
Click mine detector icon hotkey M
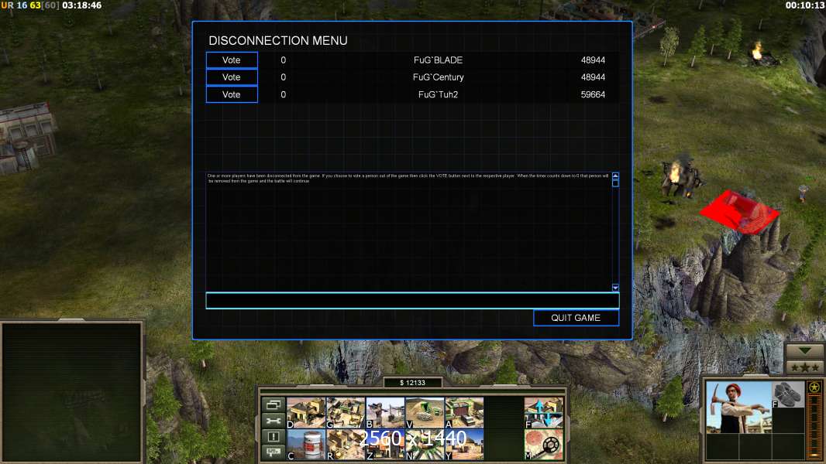pyautogui.click(x=544, y=445)
